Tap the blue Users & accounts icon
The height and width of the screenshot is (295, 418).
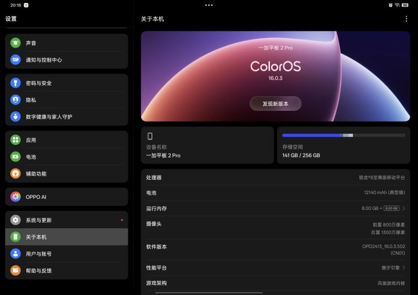coord(16,253)
